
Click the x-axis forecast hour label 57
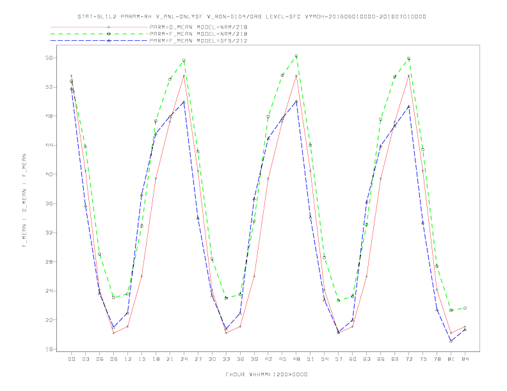(339, 359)
